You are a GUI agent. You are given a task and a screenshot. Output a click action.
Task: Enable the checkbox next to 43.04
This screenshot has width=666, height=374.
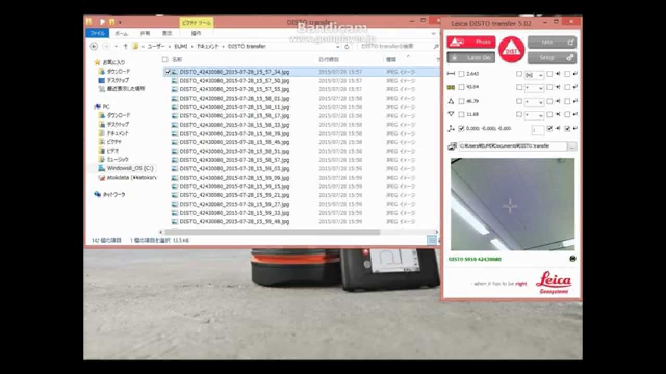coord(462,87)
